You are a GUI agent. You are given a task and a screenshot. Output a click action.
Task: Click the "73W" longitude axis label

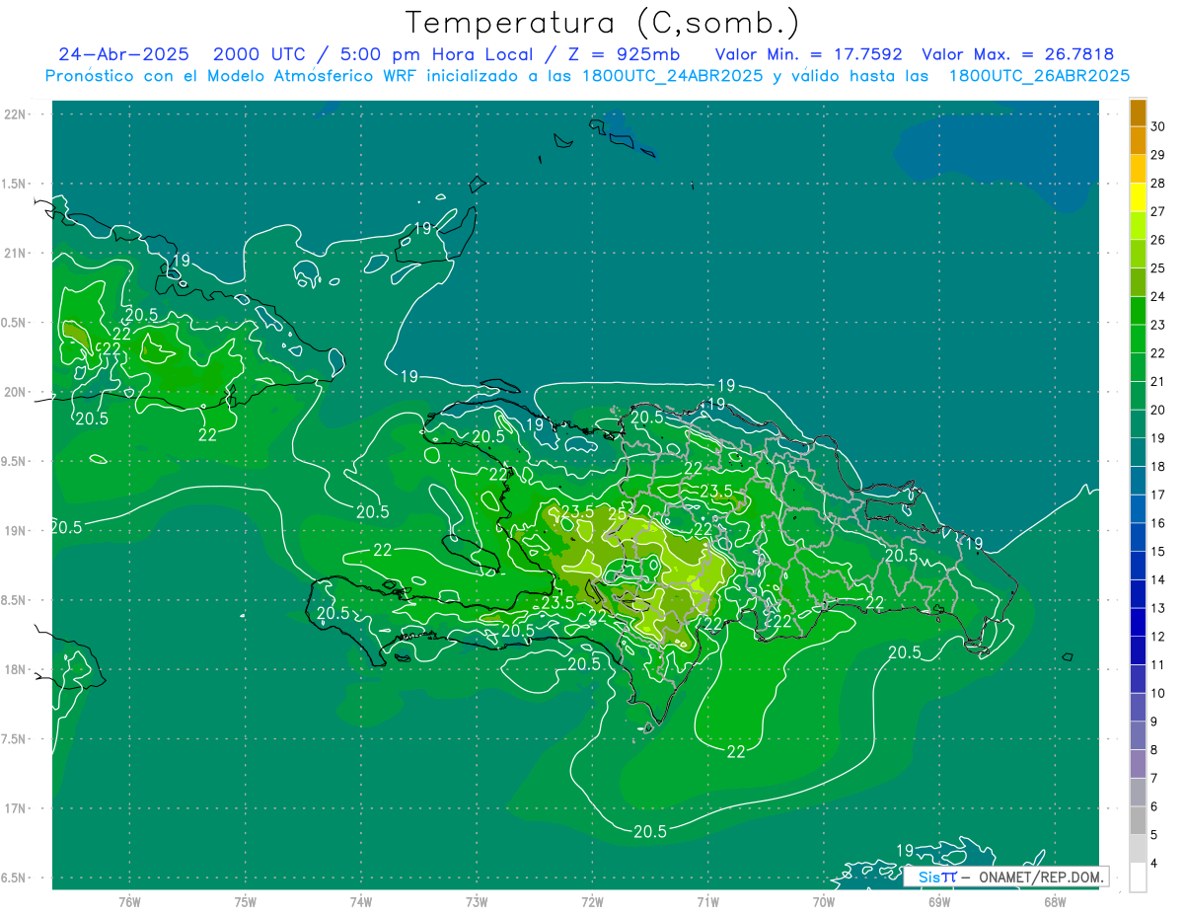click(477, 902)
